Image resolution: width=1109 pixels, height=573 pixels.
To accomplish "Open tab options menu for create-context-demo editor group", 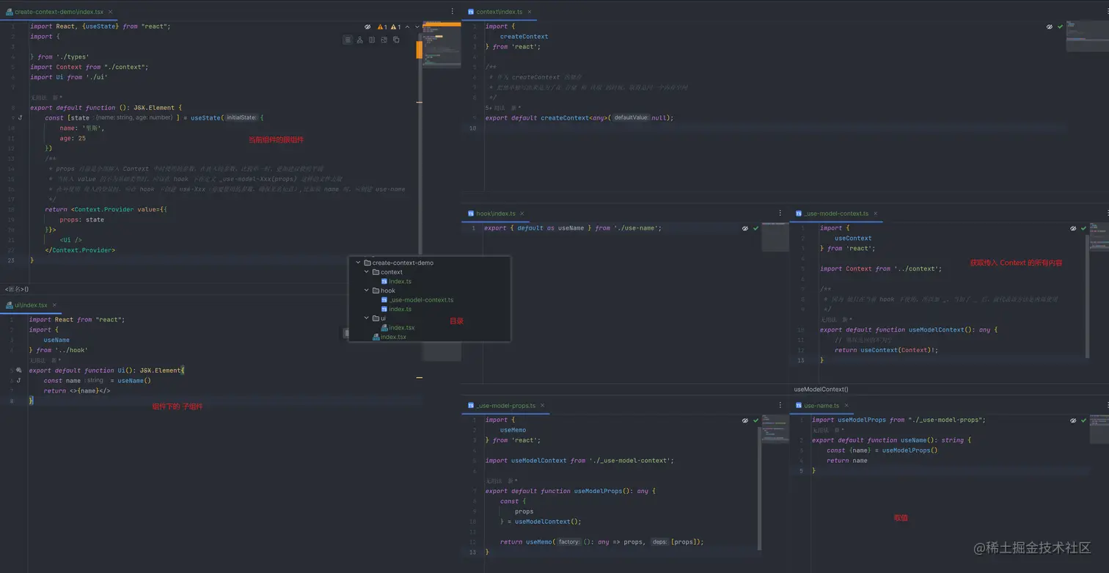I will [x=452, y=12].
